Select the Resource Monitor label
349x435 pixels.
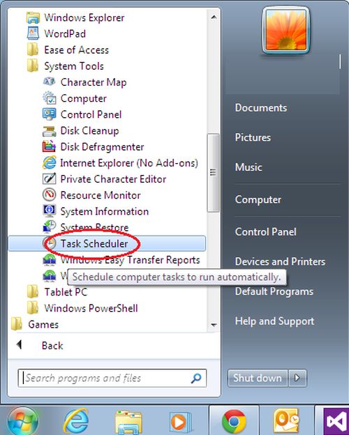pyautogui.click(x=101, y=195)
